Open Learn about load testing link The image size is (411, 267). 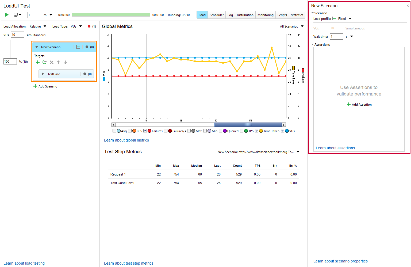24,263
